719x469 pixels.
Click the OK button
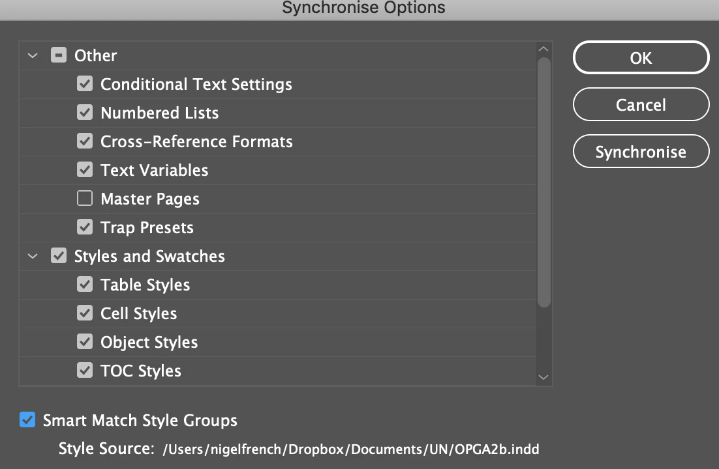(641, 58)
